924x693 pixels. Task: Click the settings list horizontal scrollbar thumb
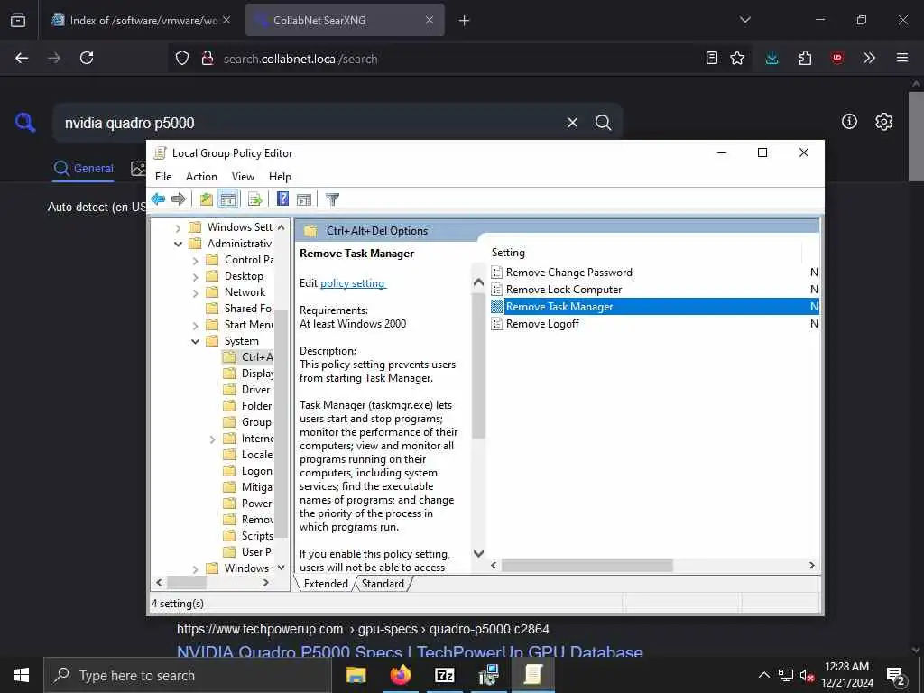click(587, 566)
